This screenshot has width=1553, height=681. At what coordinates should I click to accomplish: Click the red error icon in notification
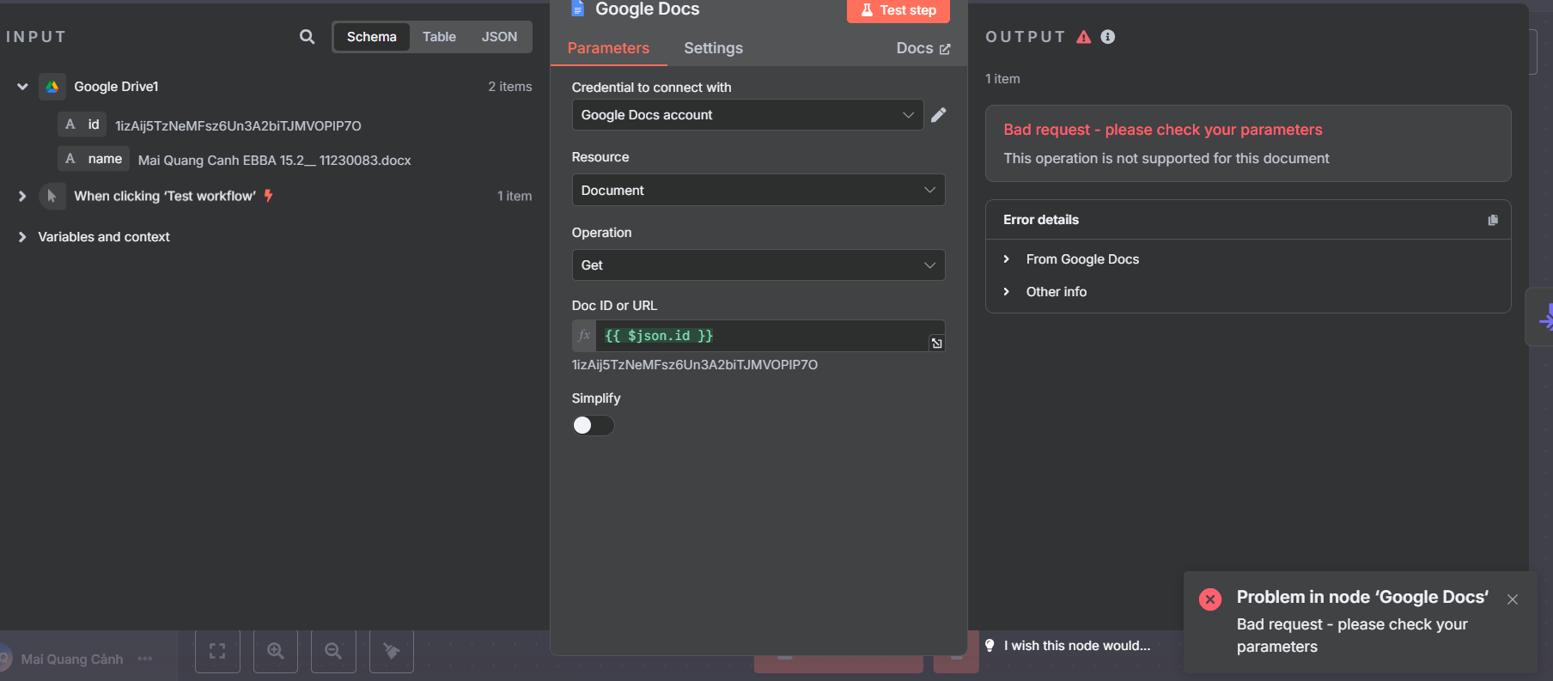[x=1210, y=599]
